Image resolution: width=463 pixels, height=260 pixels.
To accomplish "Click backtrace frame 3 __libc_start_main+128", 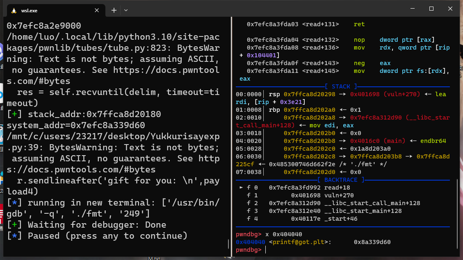I will click(x=324, y=211).
